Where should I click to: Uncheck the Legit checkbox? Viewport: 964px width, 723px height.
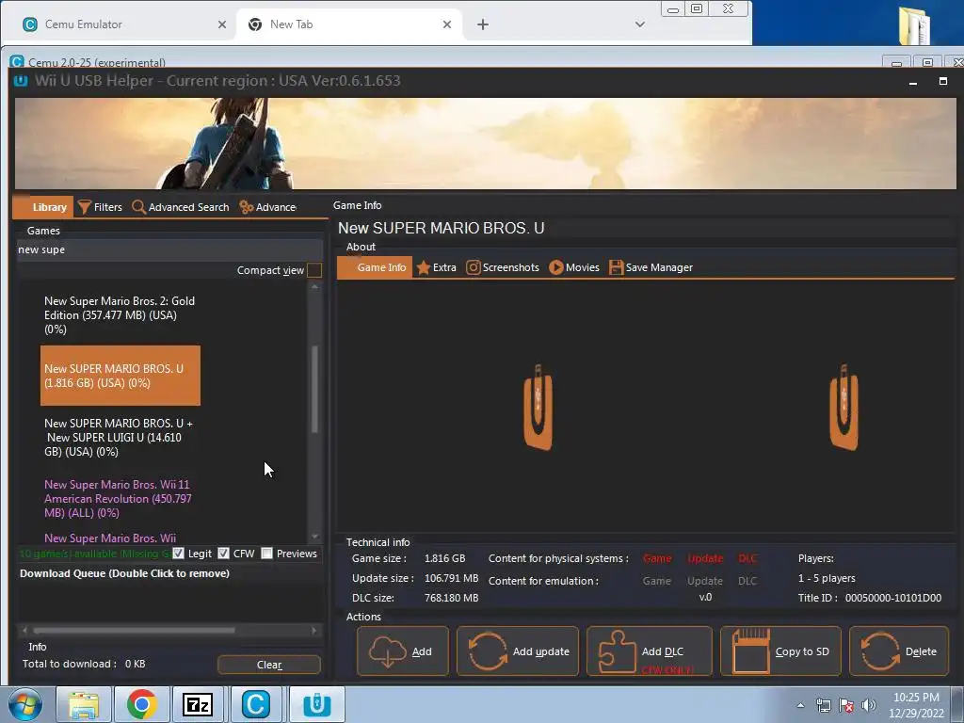(178, 554)
